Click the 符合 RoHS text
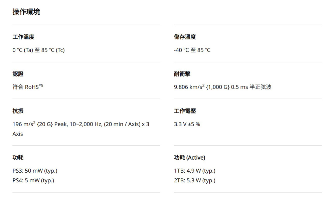The height and width of the screenshot is (201, 334). click(x=25, y=87)
